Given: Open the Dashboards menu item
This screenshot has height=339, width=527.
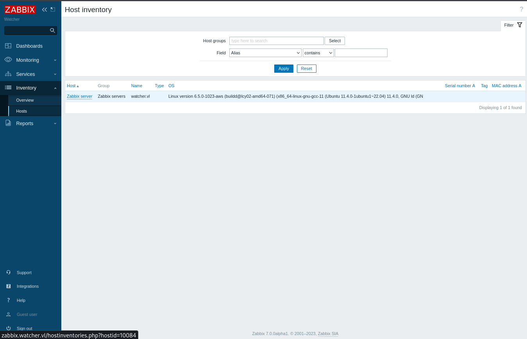Looking at the screenshot, I should [x=29, y=46].
